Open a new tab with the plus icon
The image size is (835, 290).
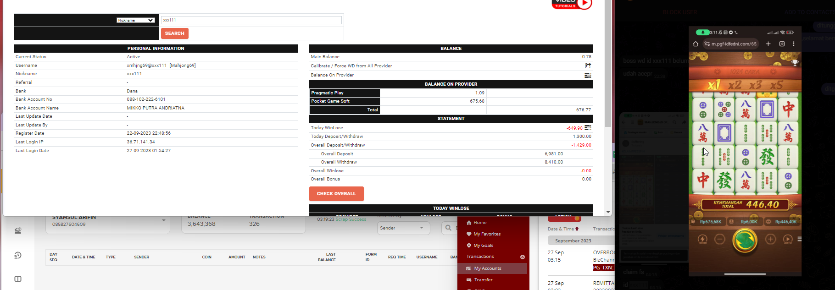(768, 44)
